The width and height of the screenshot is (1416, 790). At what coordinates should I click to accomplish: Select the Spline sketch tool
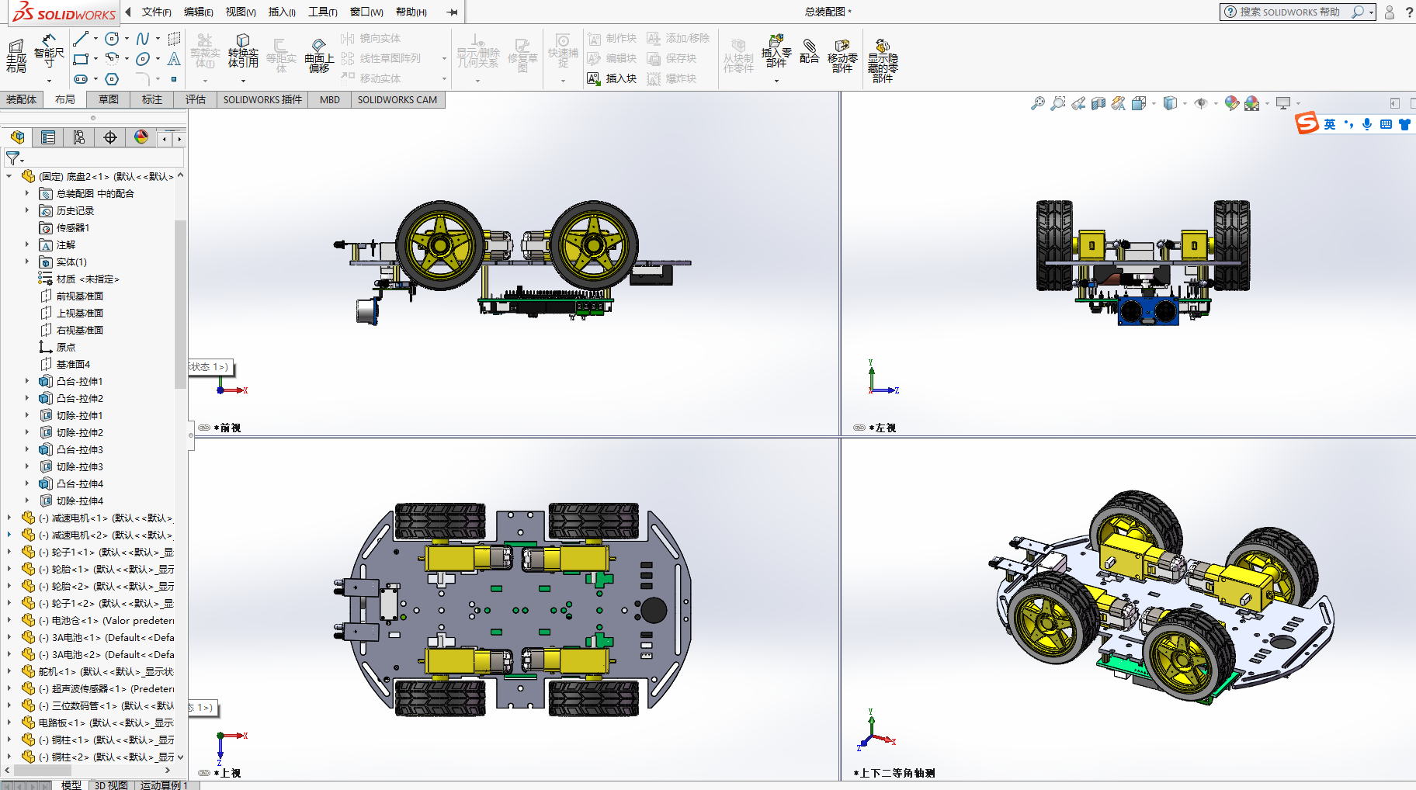(143, 39)
